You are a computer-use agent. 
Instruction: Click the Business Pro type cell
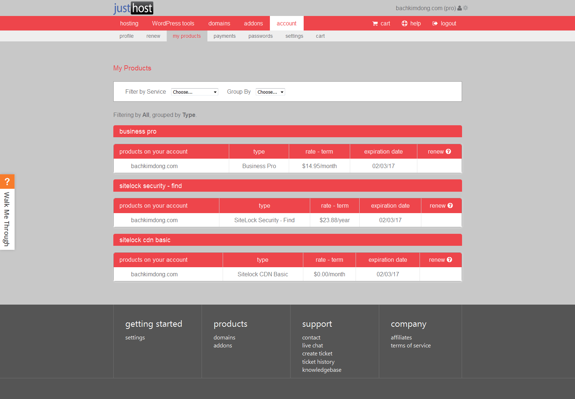tap(259, 166)
